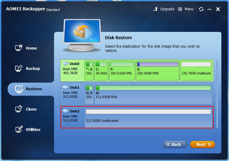Select the H: 511.65GB Ntfs partition
This screenshot has height=161, width=229.
(153, 94)
